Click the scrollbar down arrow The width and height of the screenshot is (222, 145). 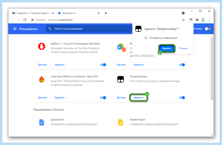click(x=212, y=135)
